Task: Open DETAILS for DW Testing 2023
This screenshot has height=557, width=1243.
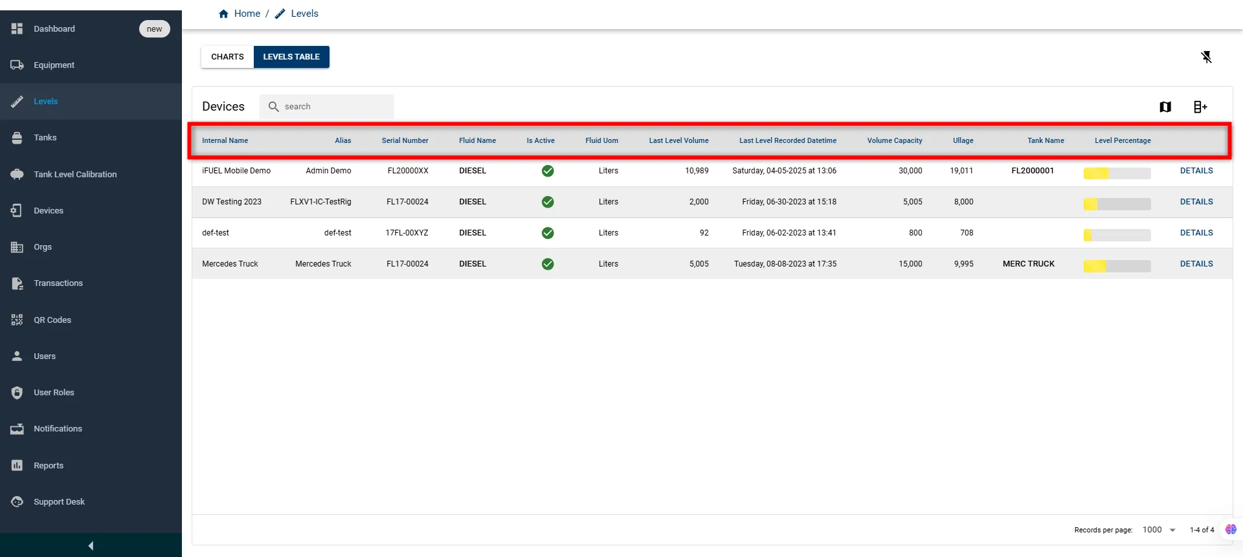Action: tap(1196, 202)
